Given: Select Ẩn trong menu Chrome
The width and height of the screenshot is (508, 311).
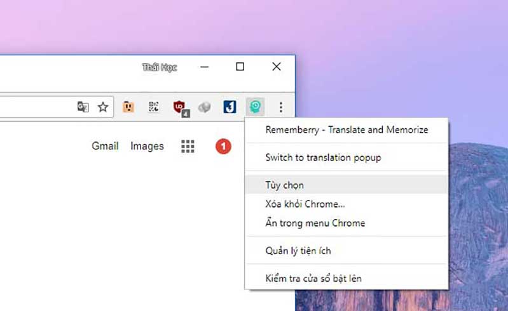Looking at the screenshot, I should [x=347, y=223].
